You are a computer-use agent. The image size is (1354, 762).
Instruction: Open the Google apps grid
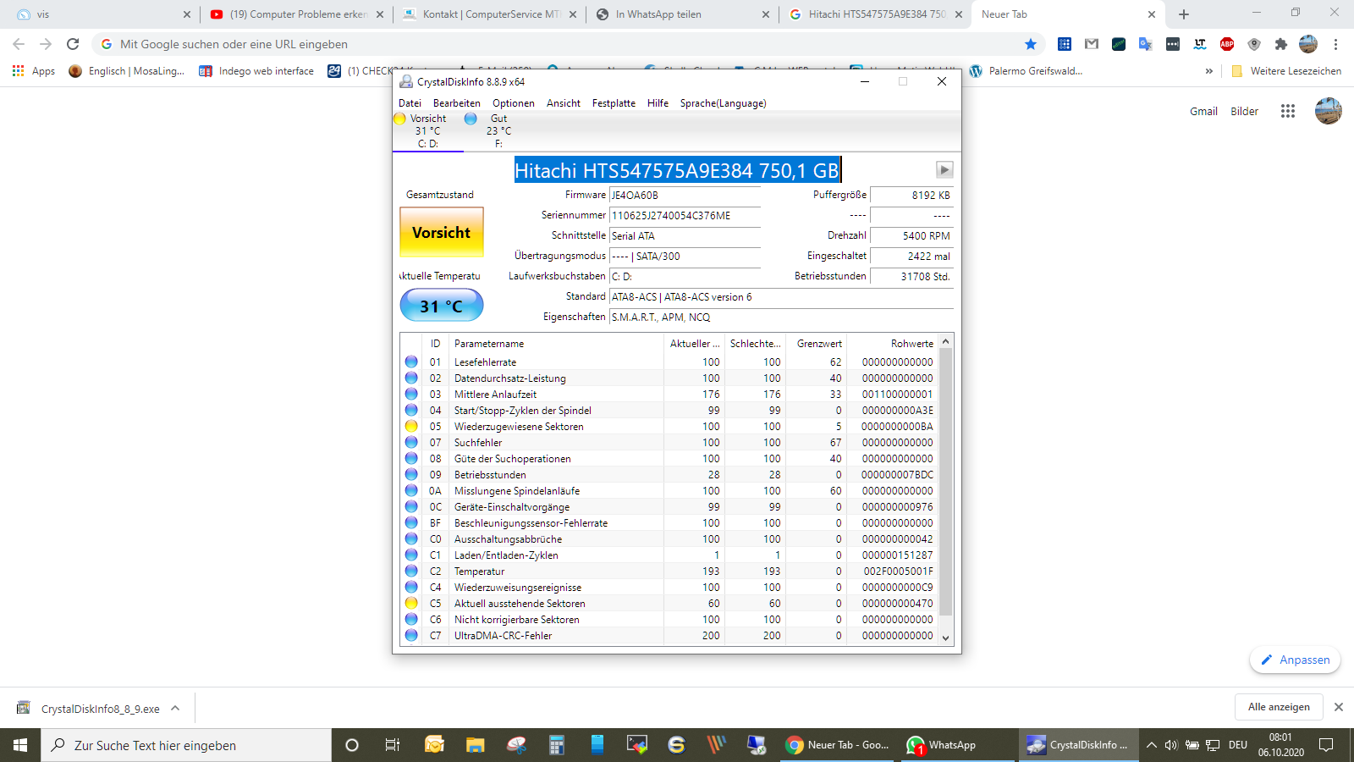[x=1288, y=111]
